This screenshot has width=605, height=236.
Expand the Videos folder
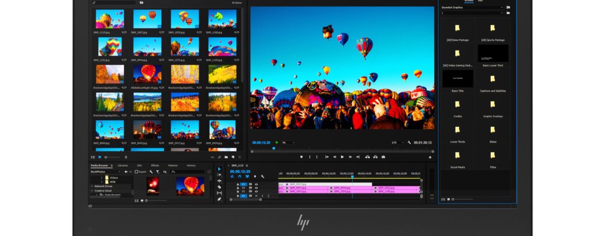tap(102, 178)
